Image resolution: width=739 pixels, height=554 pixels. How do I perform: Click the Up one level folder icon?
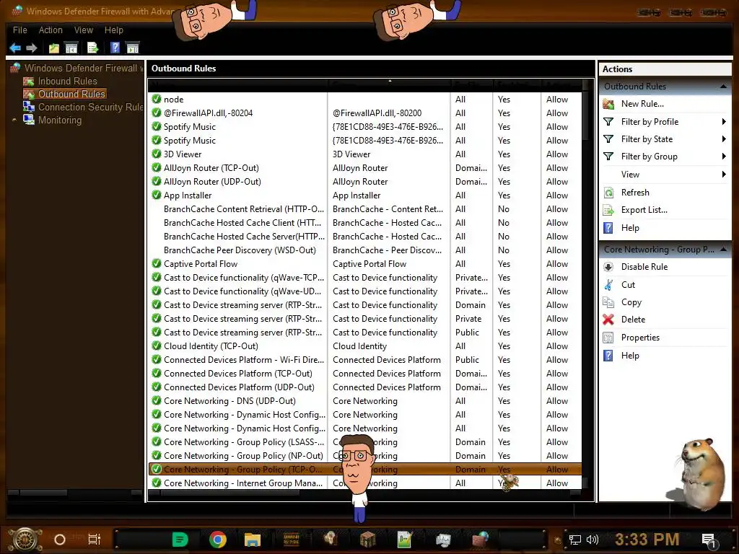coord(53,48)
